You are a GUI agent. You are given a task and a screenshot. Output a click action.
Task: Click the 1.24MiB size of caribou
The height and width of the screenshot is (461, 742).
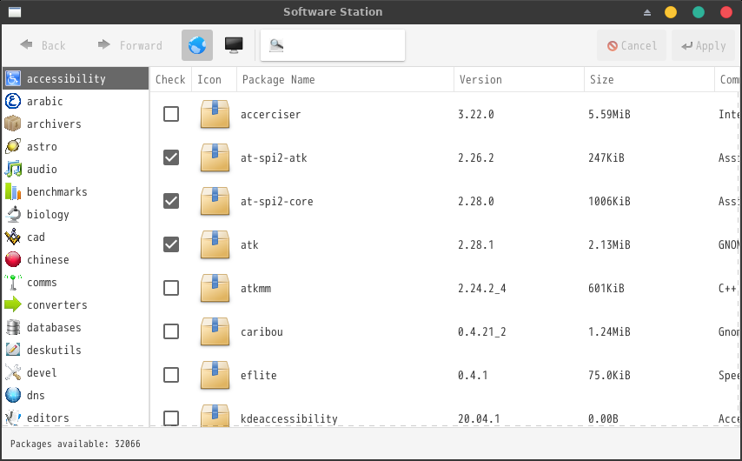tap(609, 331)
